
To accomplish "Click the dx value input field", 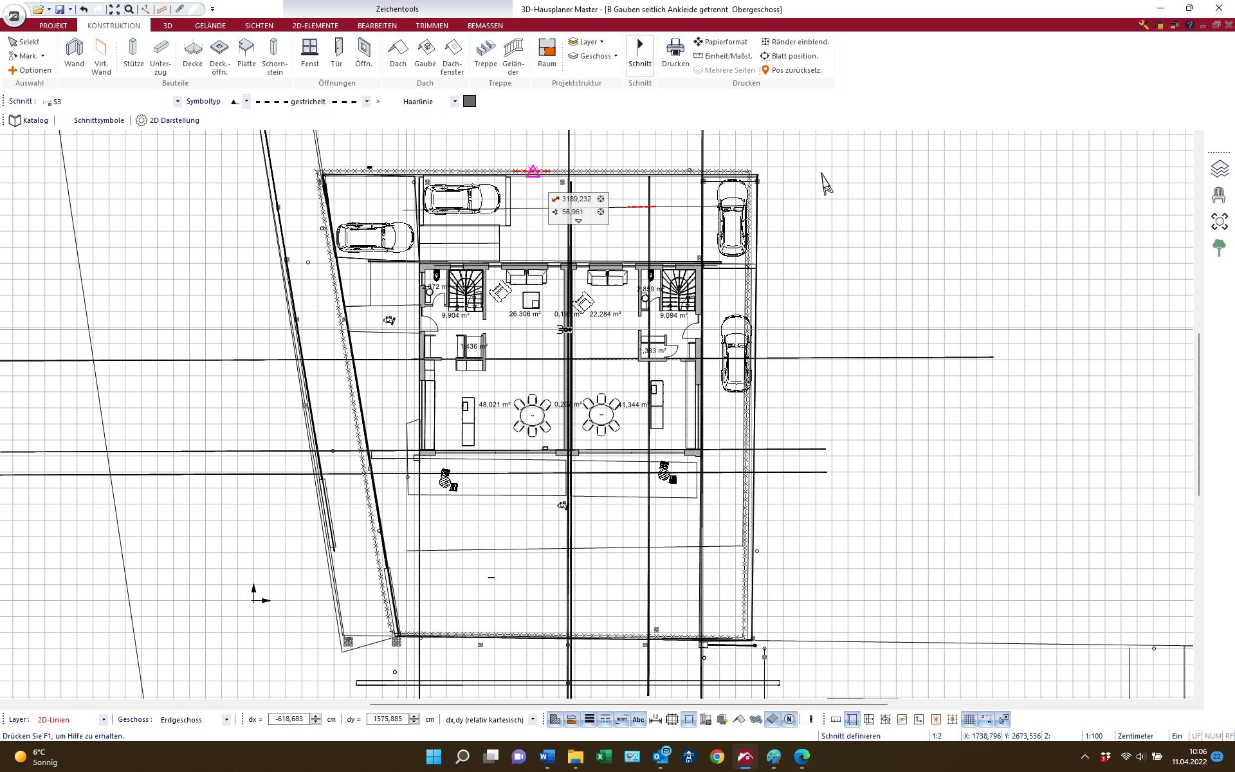I will tap(289, 719).
